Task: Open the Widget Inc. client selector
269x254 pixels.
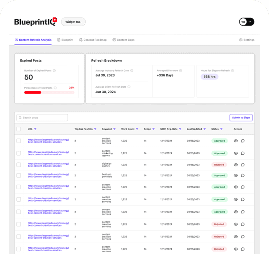Action: [x=73, y=22]
